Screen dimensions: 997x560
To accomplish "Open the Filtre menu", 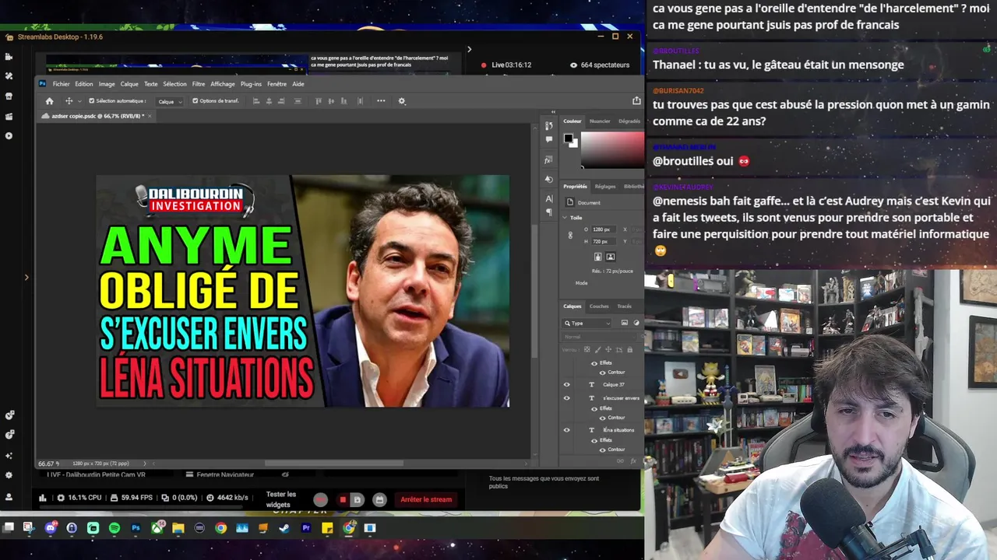I will pyautogui.click(x=199, y=84).
